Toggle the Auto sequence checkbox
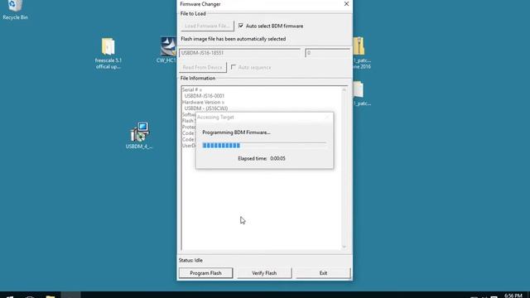Viewport: 530px width, 298px height. coord(234,67)
